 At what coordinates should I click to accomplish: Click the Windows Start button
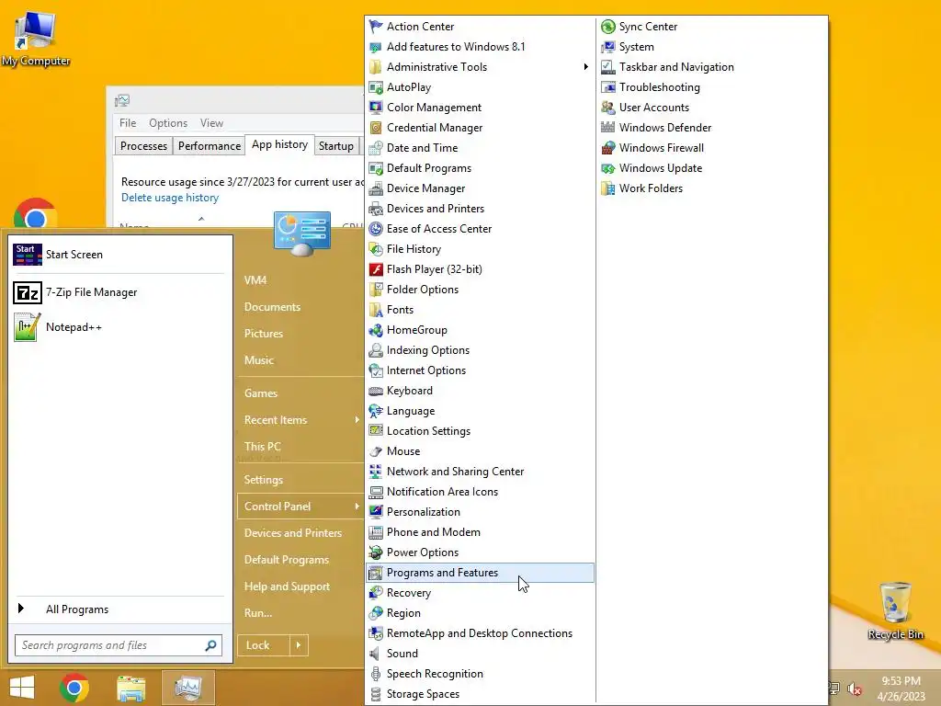pyautogui.click(x=22, y=688)
